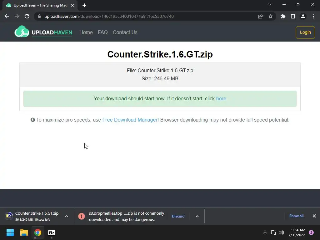Viewport: 320px width, 240px height.
Task: Click the Chrome taskbar icon
Action: click(38, 232)
